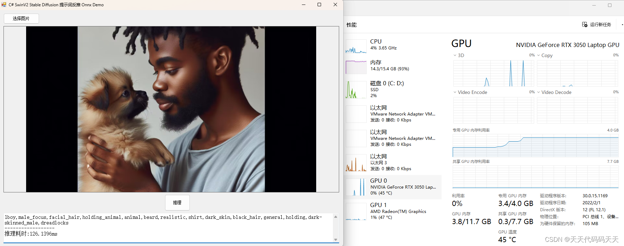624x246 pixels.
Task: Click the 0.3/7.7 GB shared memory value
Action: (x=516, y=222)
